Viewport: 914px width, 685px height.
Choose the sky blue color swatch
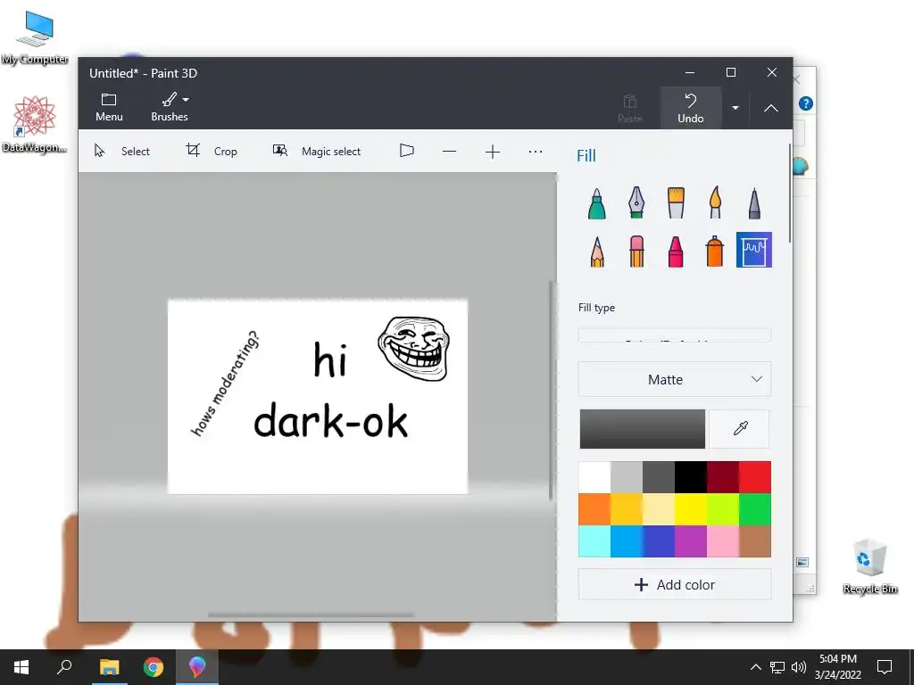(627, 541)
